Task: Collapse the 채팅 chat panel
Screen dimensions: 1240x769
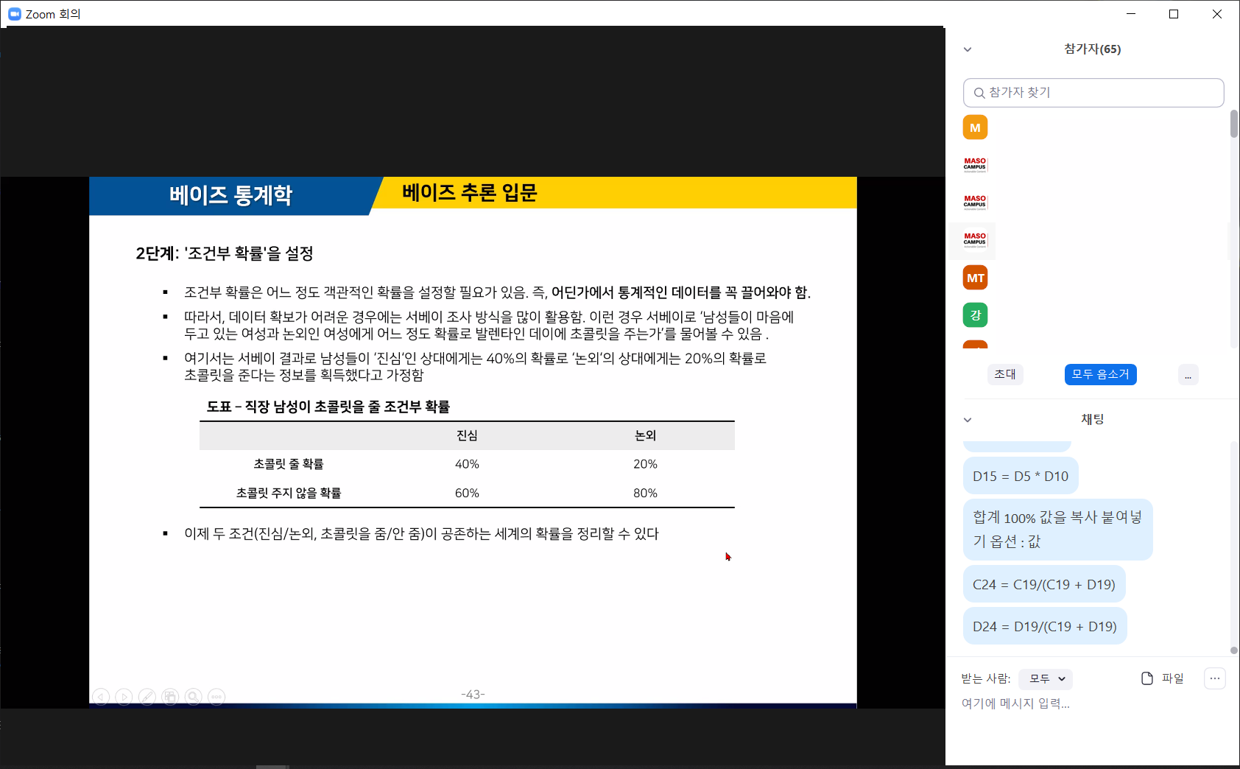Action: [968, 420]
